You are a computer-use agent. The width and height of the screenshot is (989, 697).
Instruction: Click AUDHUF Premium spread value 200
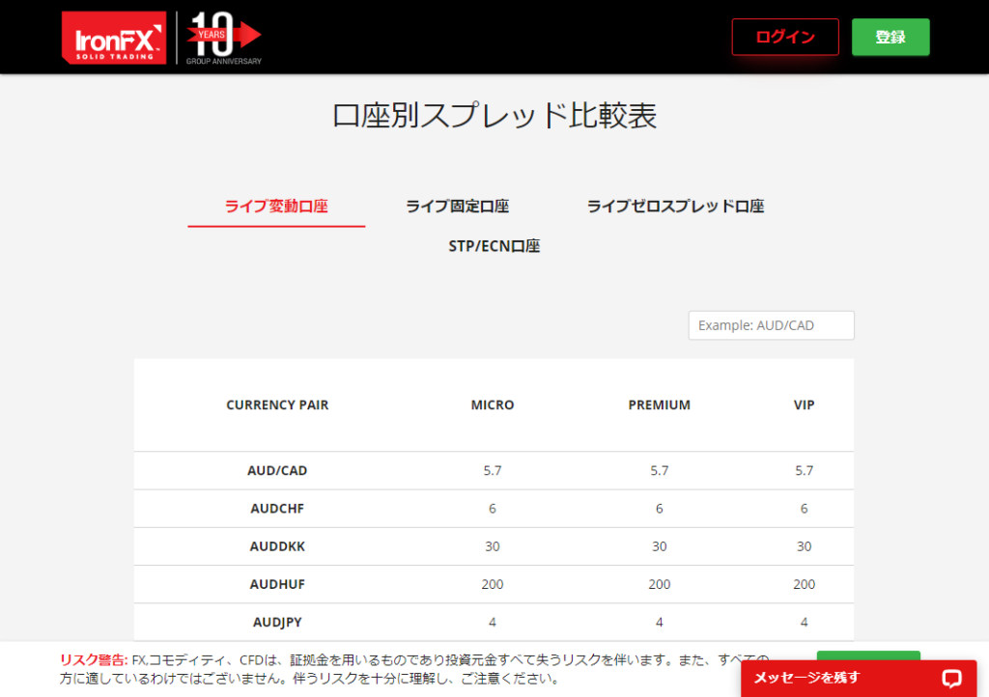659,584
